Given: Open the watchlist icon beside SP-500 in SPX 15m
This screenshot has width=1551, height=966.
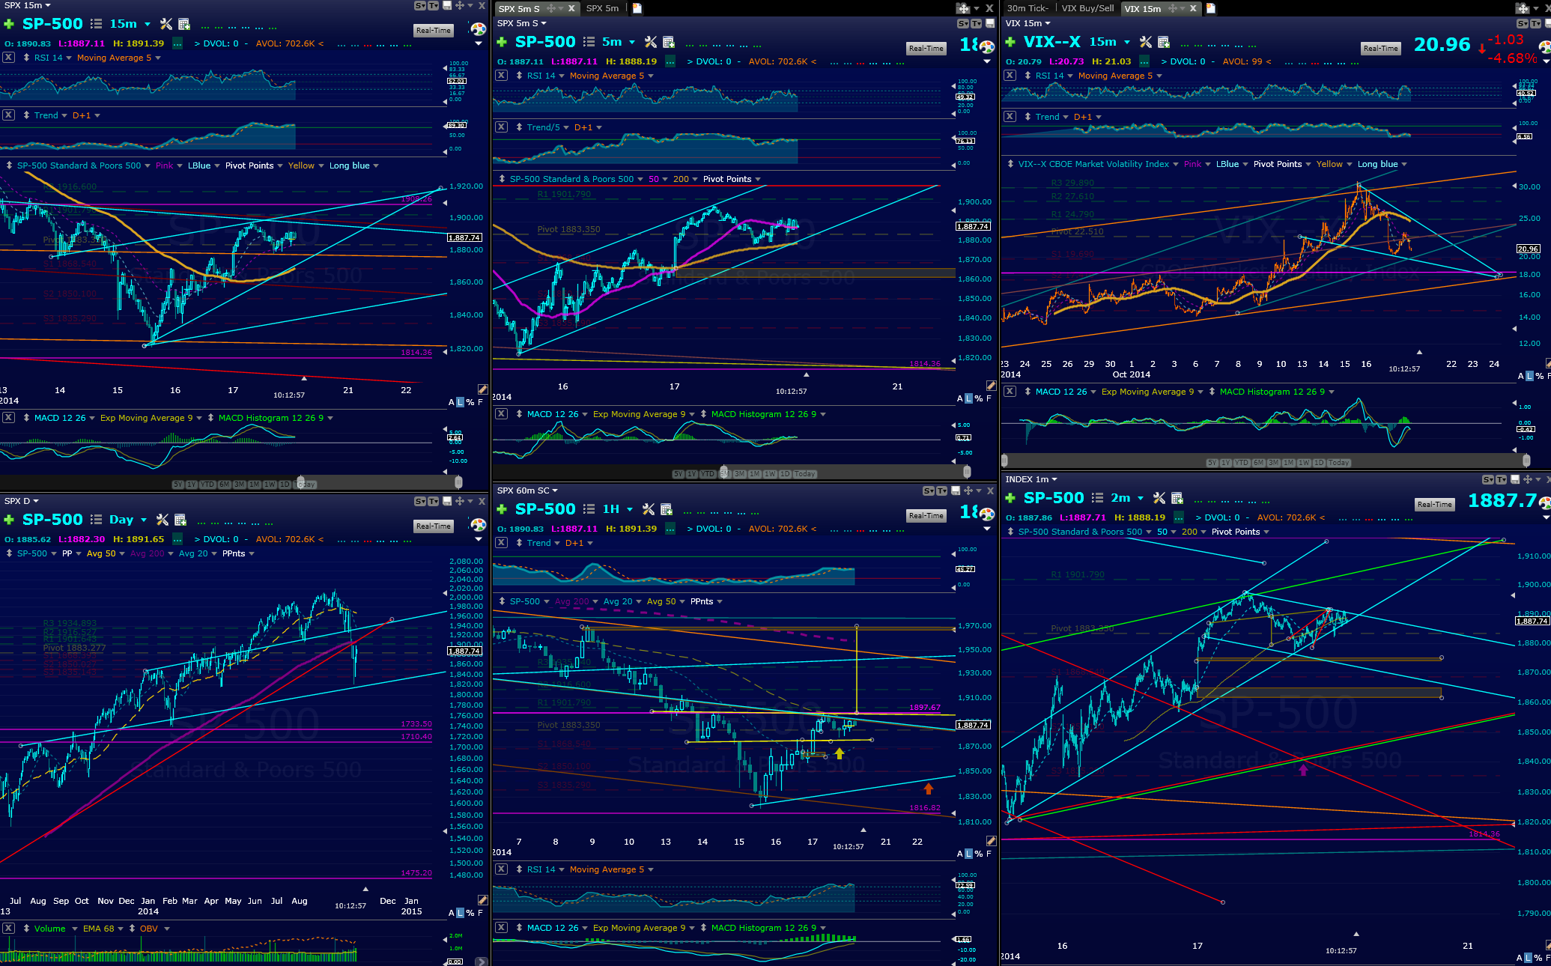Looking at the screenshot, I should coord(96,24).
